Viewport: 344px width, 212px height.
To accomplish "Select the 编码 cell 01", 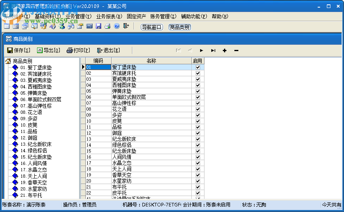I will [x=98, y=67].
